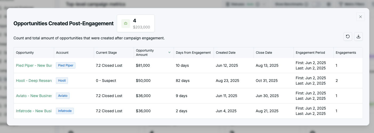Download the opportunities table data

[358, 37]
